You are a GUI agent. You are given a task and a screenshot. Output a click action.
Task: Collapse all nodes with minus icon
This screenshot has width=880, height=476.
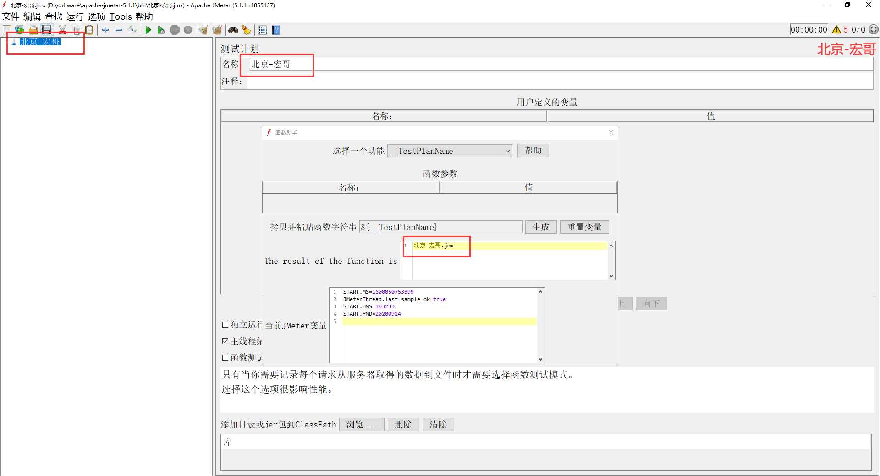[x=119, y=30]
